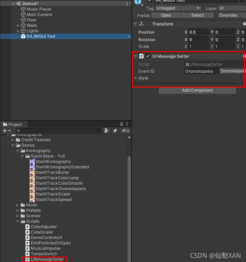Open the create dropdown arrow
Viewport: 246px width, 262px height.
click(10, 131)
